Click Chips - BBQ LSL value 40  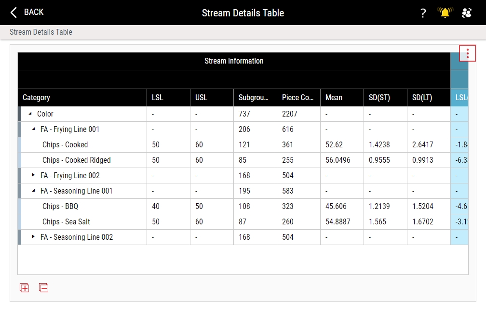pyautogui.click(x=156, y=206)
